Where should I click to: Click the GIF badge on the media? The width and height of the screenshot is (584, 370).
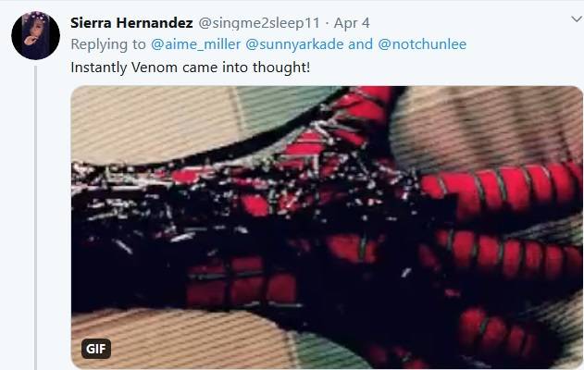(96, 349)
